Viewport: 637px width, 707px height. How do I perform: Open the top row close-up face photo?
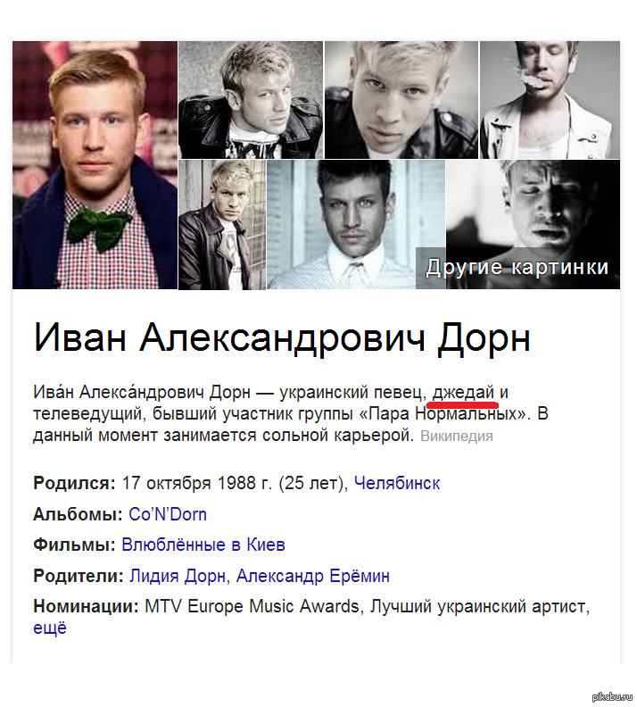401,100
